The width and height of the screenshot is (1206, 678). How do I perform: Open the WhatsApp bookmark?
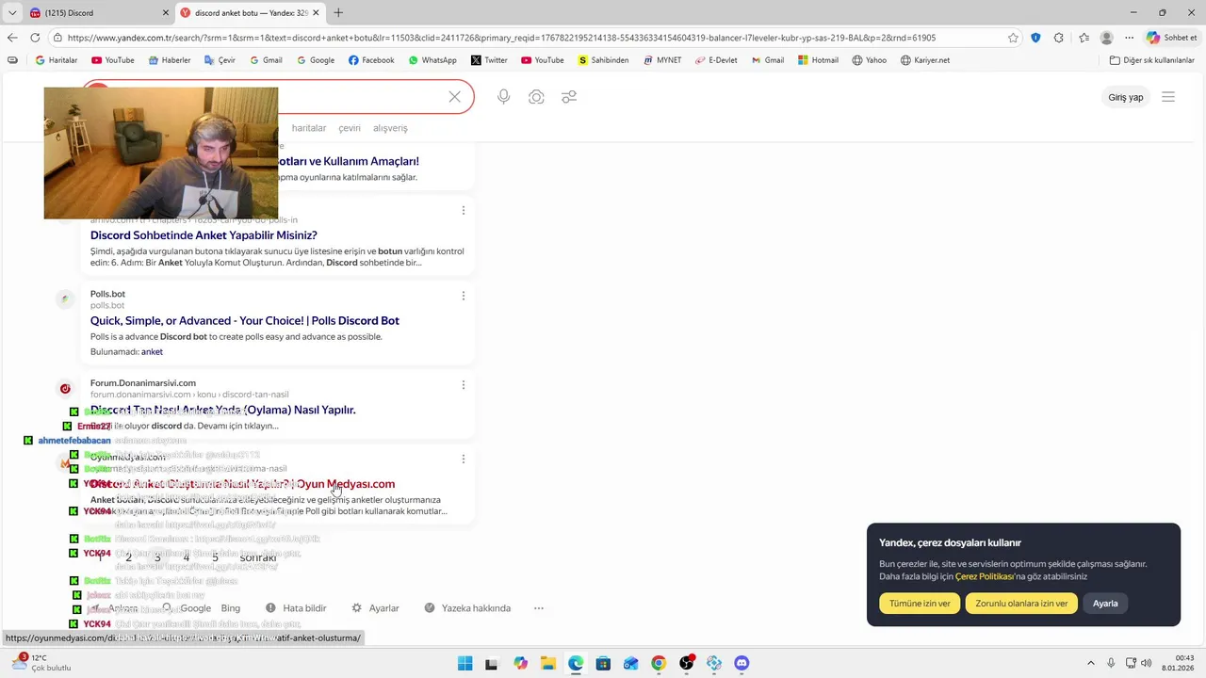(x=432, y=60)
